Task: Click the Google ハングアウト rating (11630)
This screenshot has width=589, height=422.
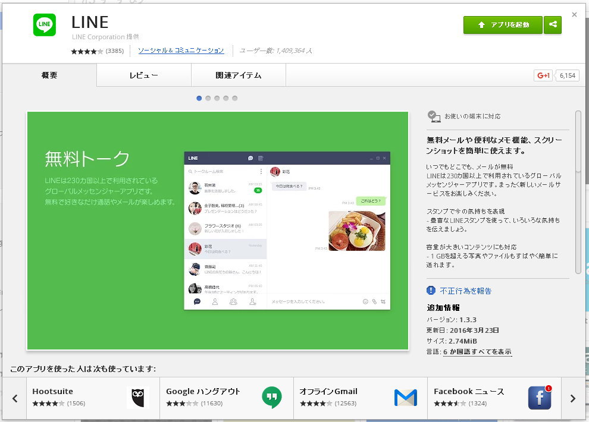Action: pyautogui.click(x=195, y=404)
